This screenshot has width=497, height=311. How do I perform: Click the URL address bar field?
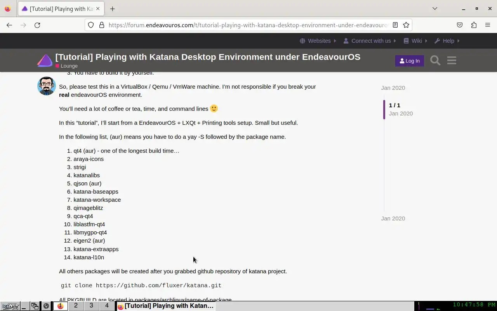[x=248, y=25]
